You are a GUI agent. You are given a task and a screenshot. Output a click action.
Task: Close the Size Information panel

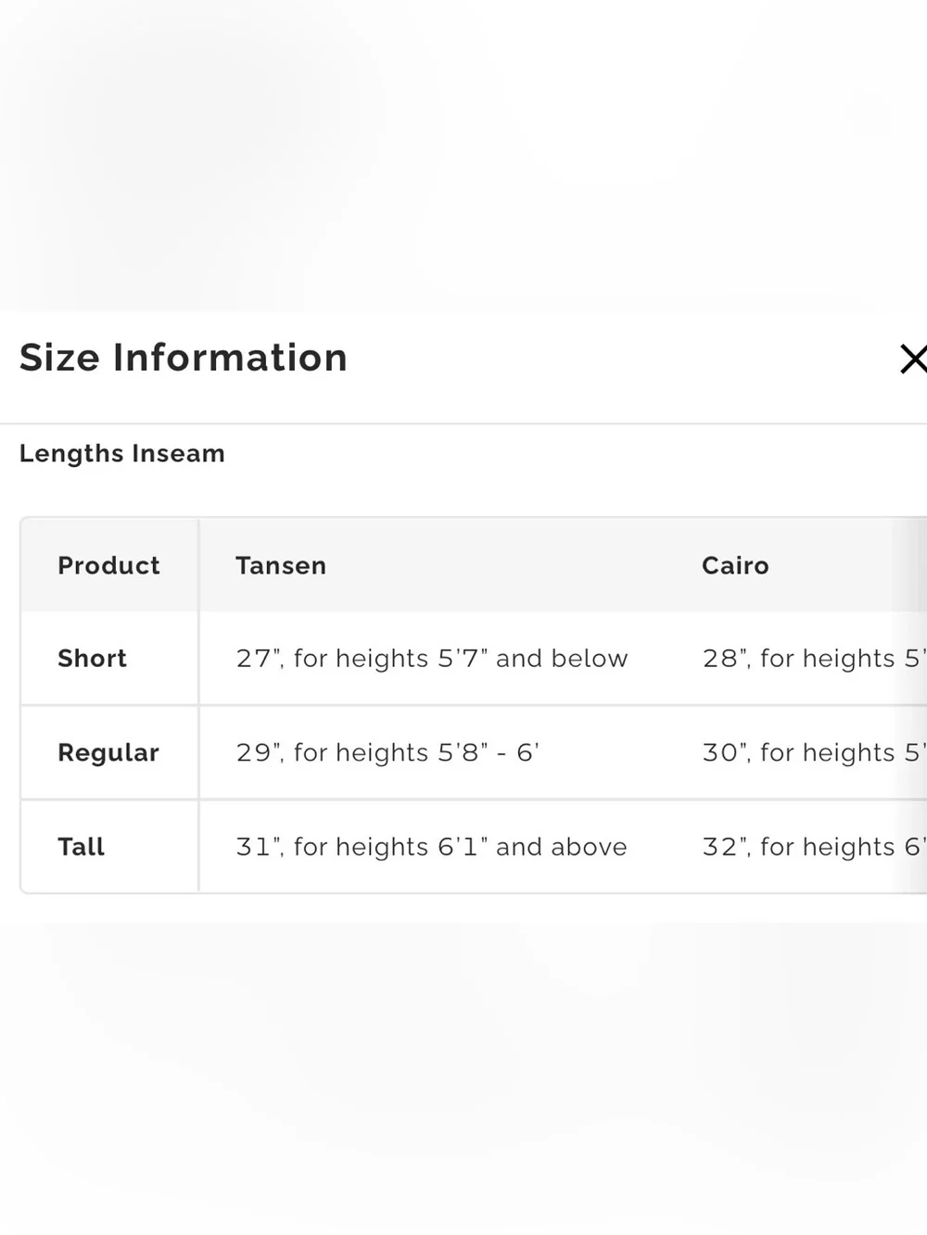(x=914, y=359)
